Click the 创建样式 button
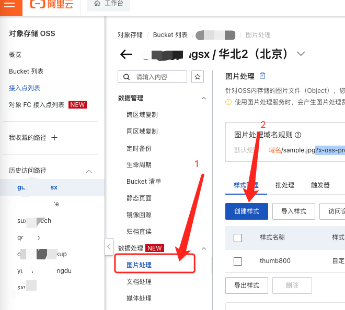 (246, 211)
